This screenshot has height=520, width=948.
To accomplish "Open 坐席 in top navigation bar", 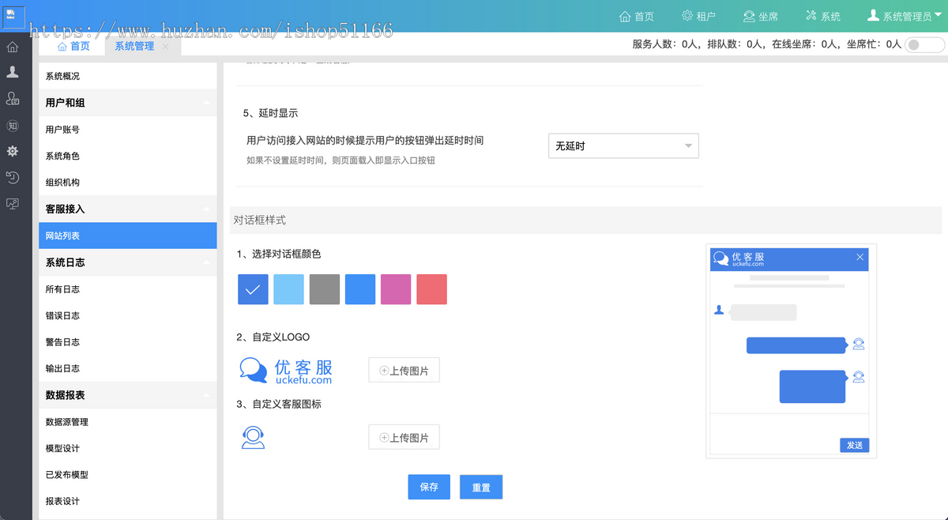I will click(761, 16).
